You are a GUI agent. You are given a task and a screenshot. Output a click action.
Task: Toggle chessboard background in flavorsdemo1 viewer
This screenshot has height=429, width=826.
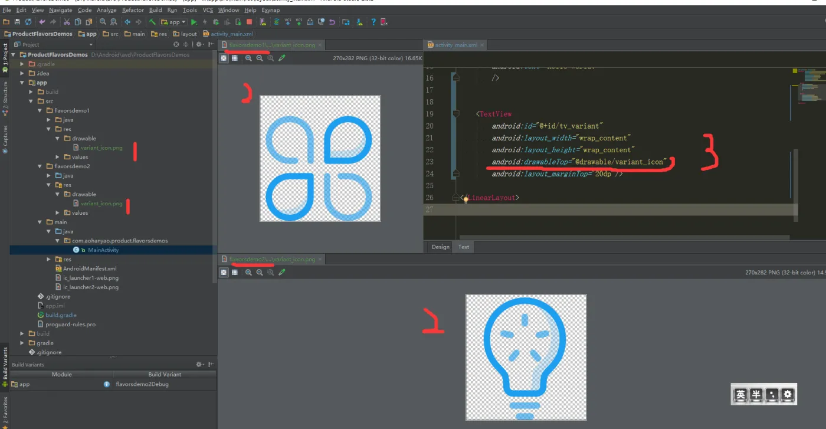coord(224,58)
